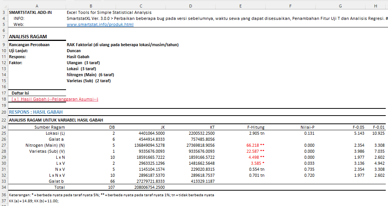Click the Nitrogen (Main) (6 taraf) cell
388x206 pixels.
(90, 75)
